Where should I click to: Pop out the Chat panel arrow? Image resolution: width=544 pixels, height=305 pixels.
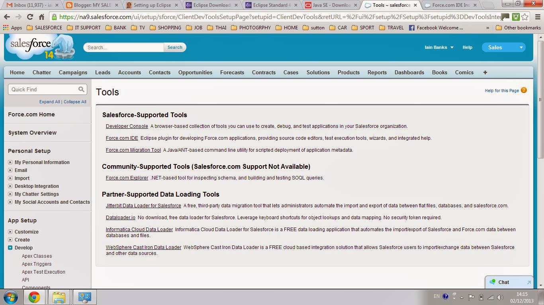click(x=529, y=282)
